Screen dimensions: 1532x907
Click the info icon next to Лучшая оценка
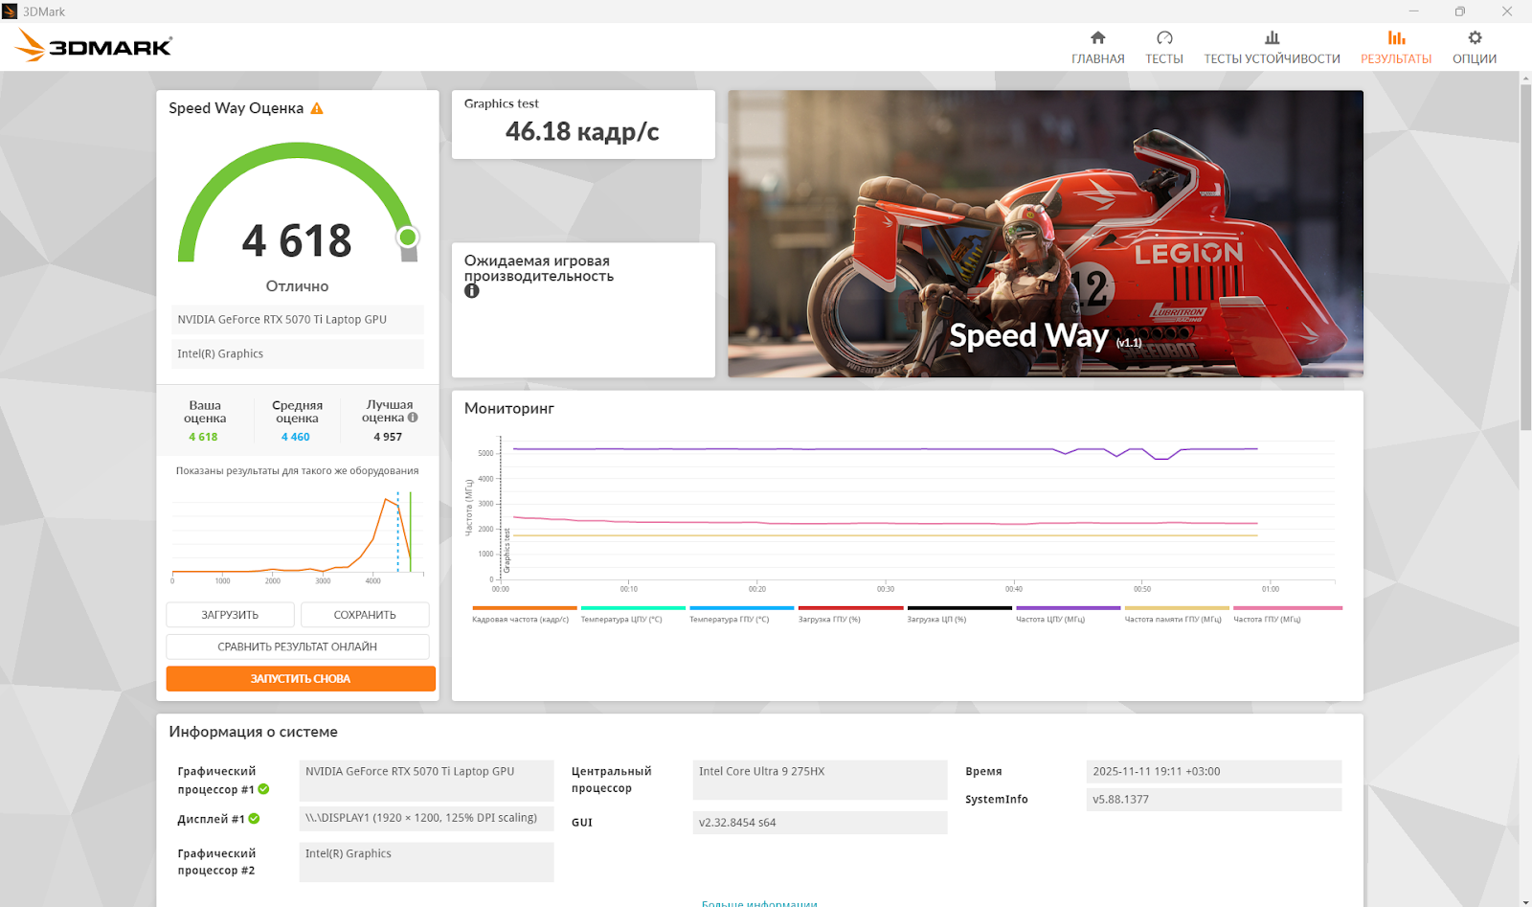pos(413,418)
